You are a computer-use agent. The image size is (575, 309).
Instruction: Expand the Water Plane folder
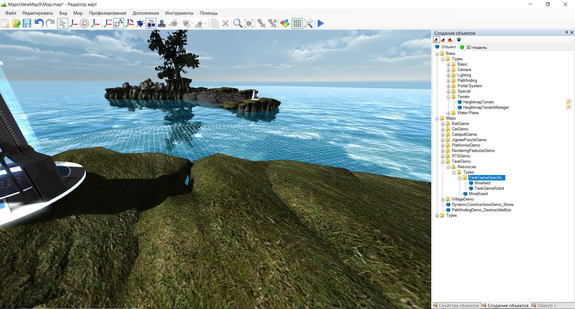(449, 113)
